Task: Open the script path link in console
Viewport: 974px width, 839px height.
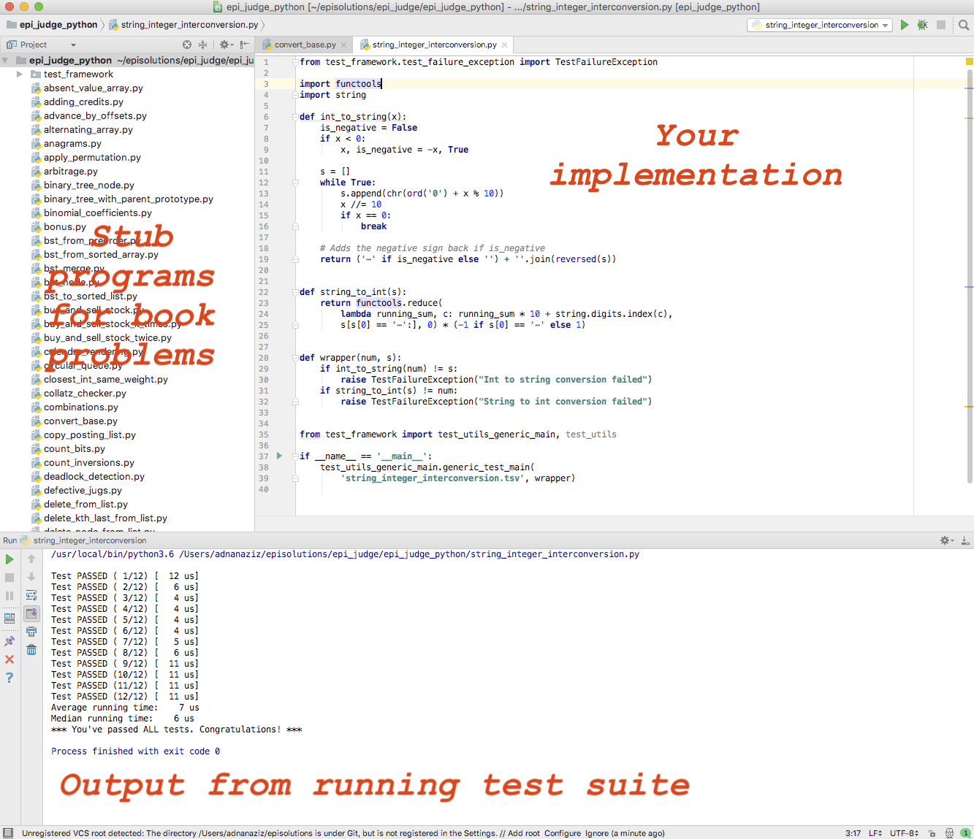Action: [x=409, y=554]
